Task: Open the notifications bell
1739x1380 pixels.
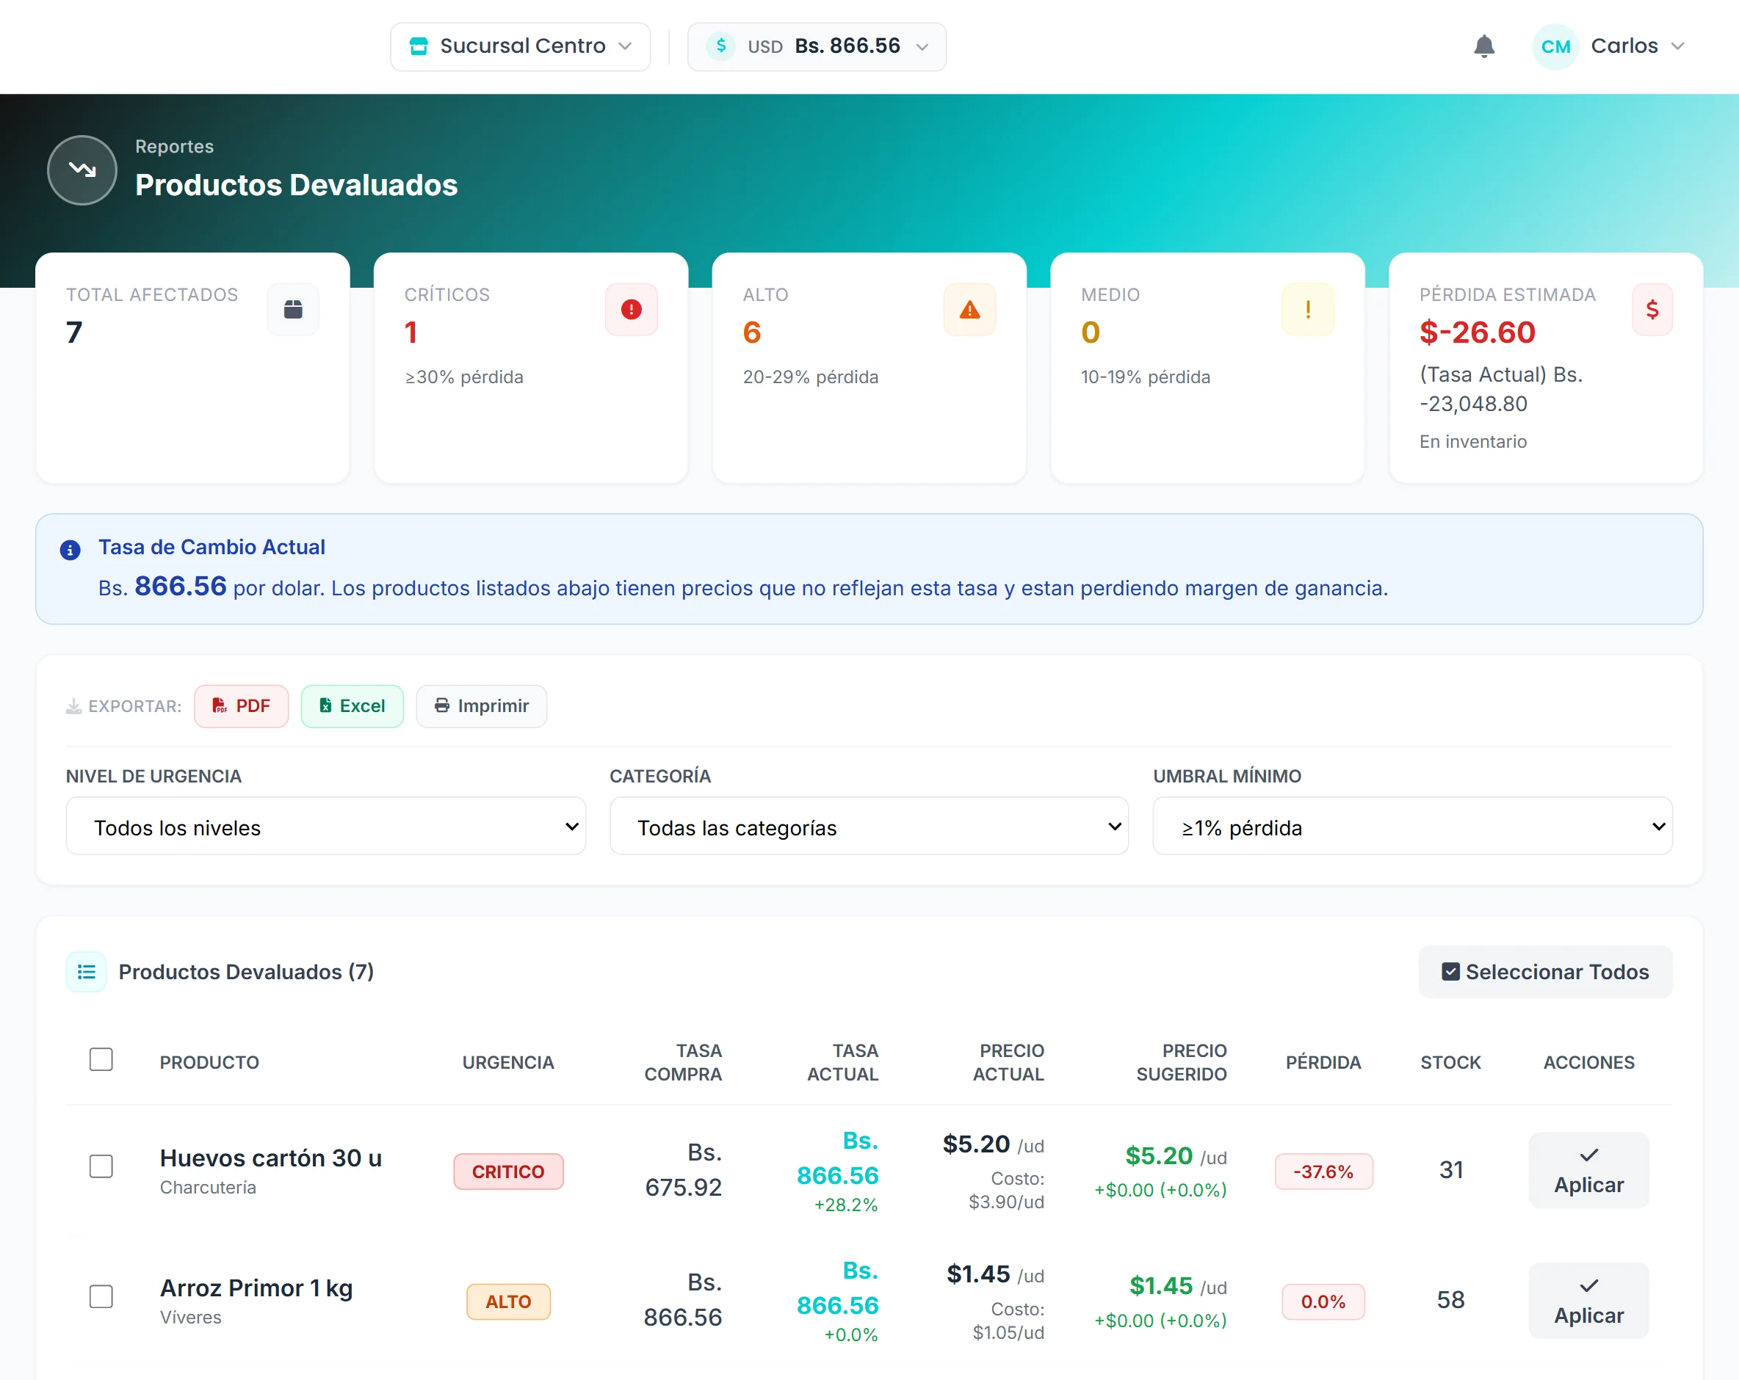Action: point(1483,46)
